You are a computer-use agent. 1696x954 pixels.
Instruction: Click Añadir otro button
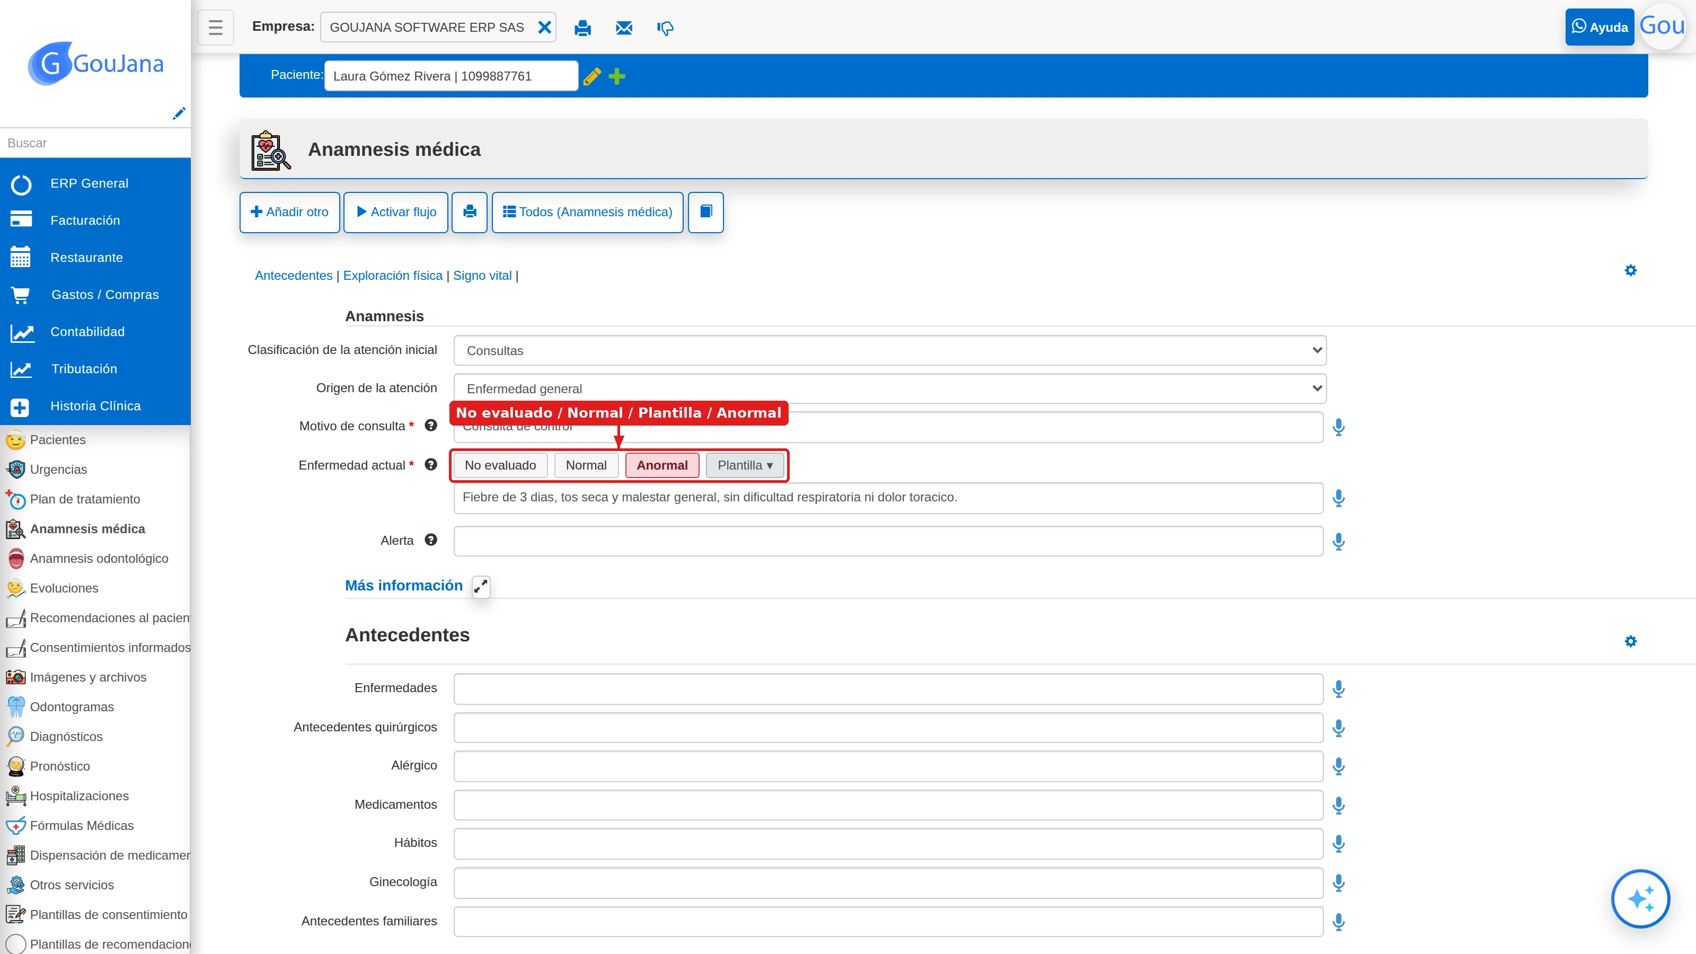pyautogui.click(x=290, y=212)
